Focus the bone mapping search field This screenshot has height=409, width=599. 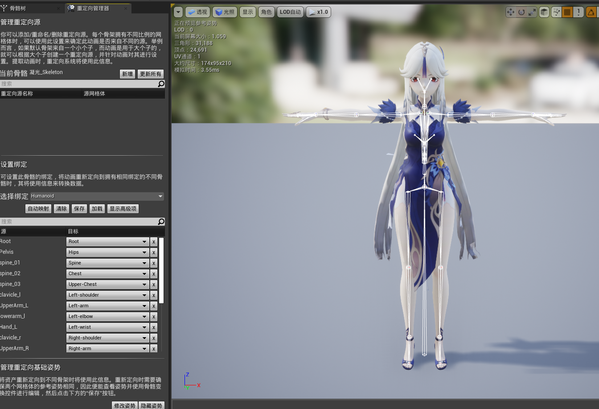pos(78,221)
